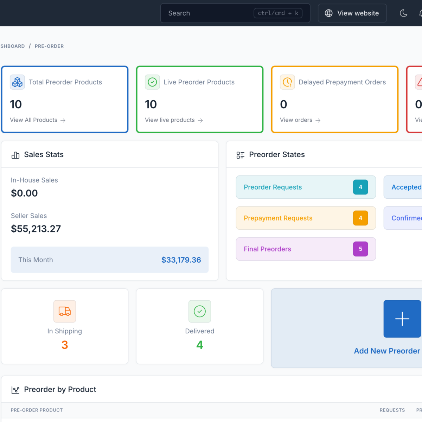This screenshot has width=422, height=422.
Task: Click the Sales Stats bar chart icon
Action: 15,155
